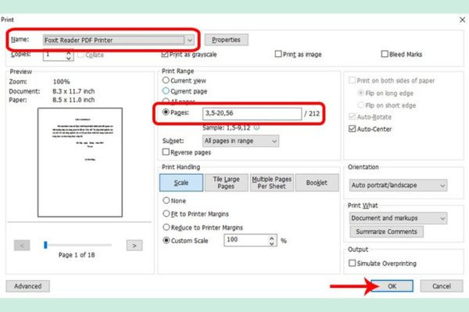Open the printer Name dropdown

click(119, 40)
